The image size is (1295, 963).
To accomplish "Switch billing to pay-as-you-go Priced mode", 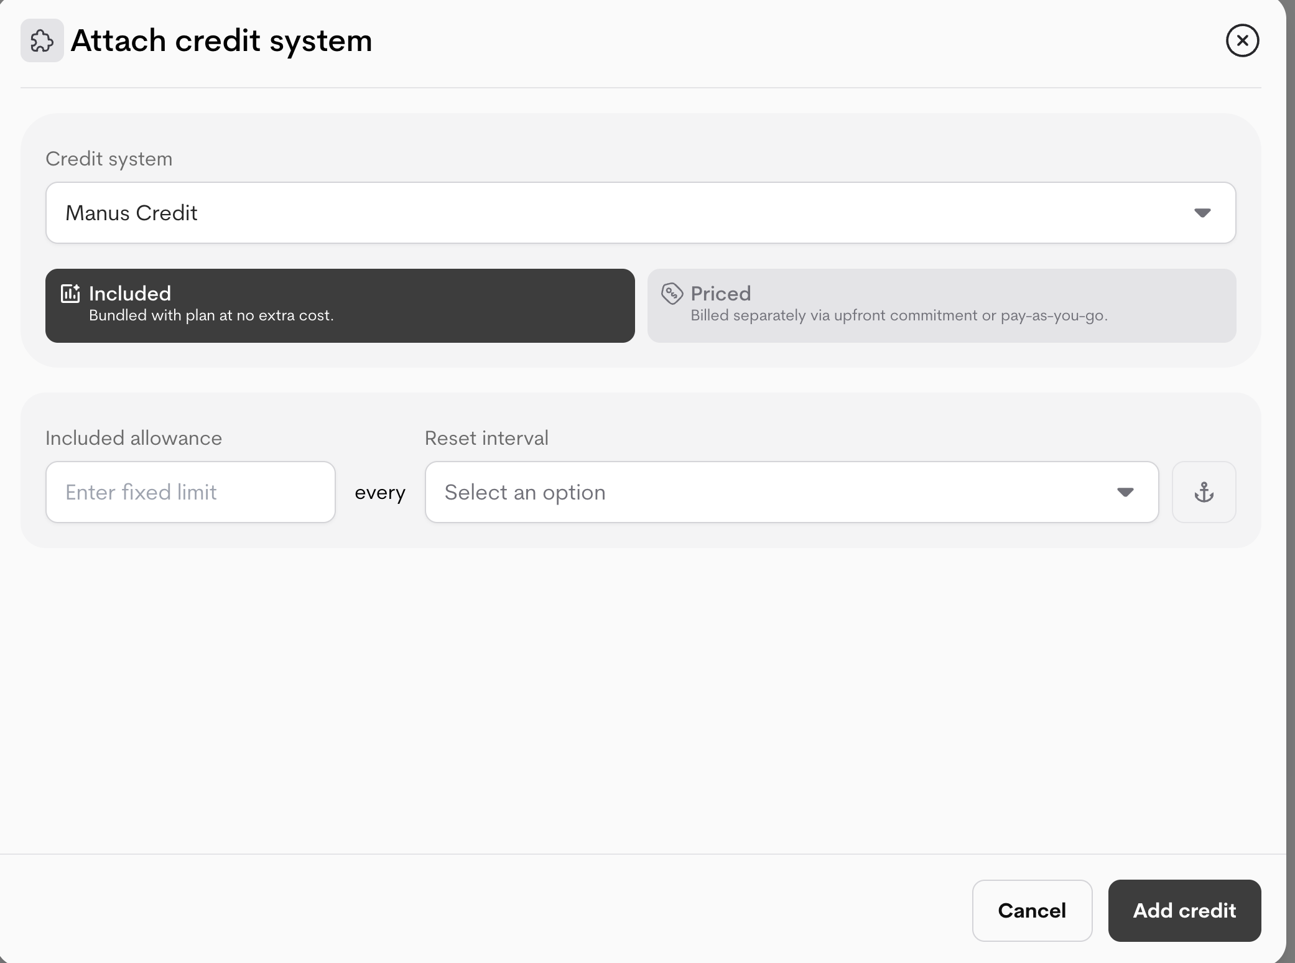I will (x=941, y=305).
